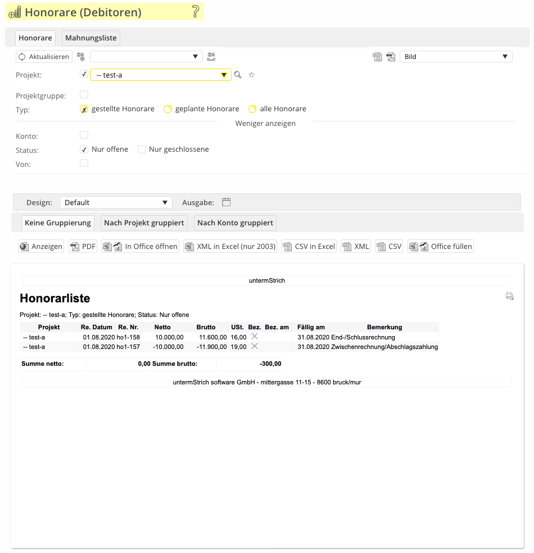
Task: Click the Weniger anzeigen collapse link
Action: pyautogui.click(x=265, y=123)
